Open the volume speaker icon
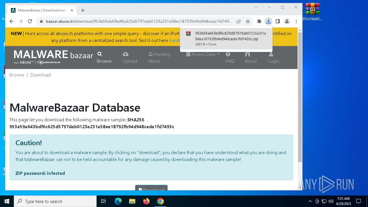This screenshot has width=368, height=207. click(x=331, y=201)
